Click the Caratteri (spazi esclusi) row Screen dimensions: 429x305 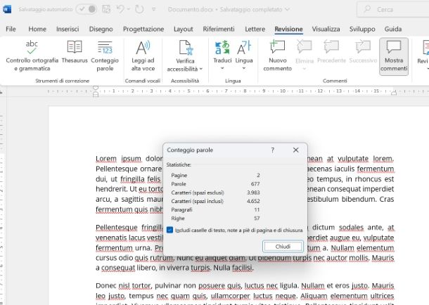(x=215, y=193)
